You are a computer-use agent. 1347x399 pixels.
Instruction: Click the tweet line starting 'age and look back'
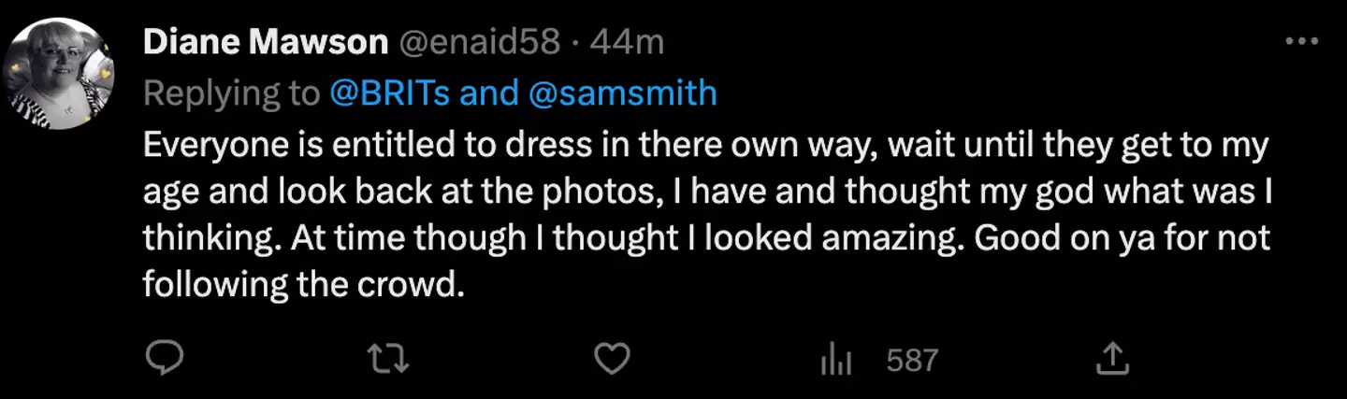tap(709, 191)
